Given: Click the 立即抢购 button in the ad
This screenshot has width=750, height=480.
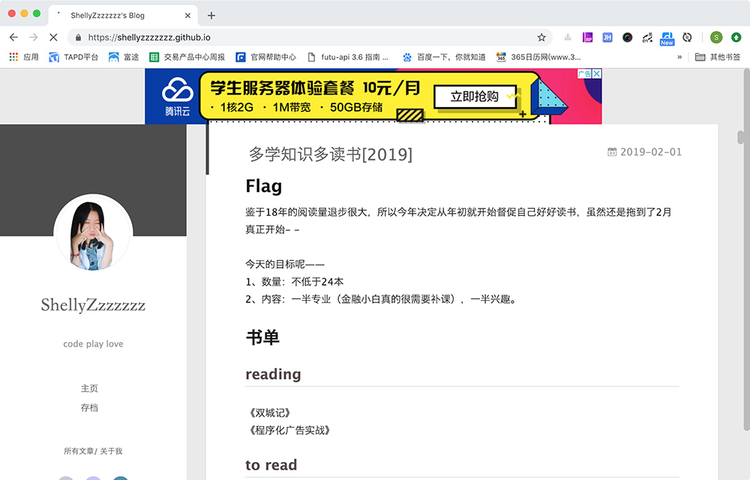Looking at the screenshot, I should 475,97.
